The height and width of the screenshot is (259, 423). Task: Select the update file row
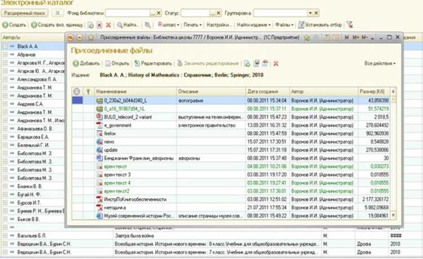(x=231, y=150)
